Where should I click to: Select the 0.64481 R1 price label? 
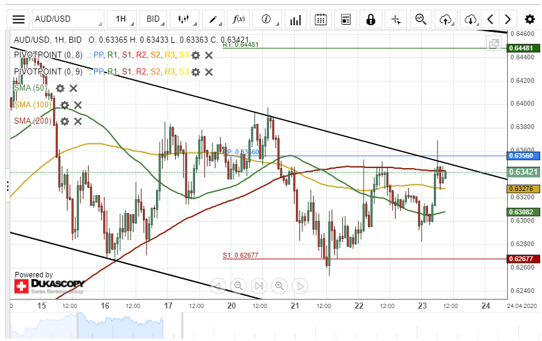(523, 48)
